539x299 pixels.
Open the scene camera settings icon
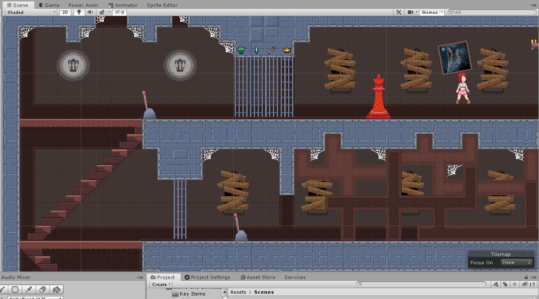coord(410,12)
